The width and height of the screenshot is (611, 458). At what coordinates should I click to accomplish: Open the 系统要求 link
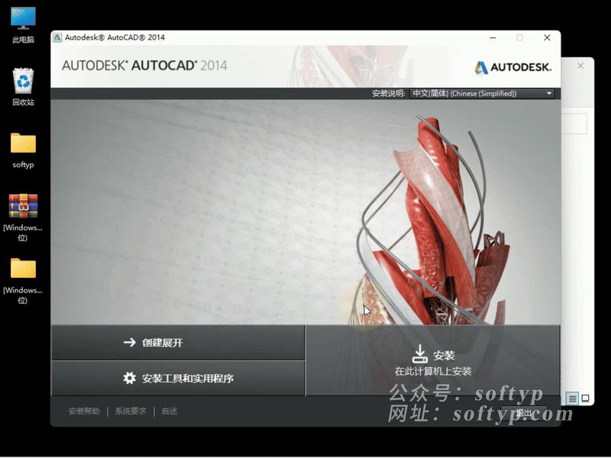[131, 411]
